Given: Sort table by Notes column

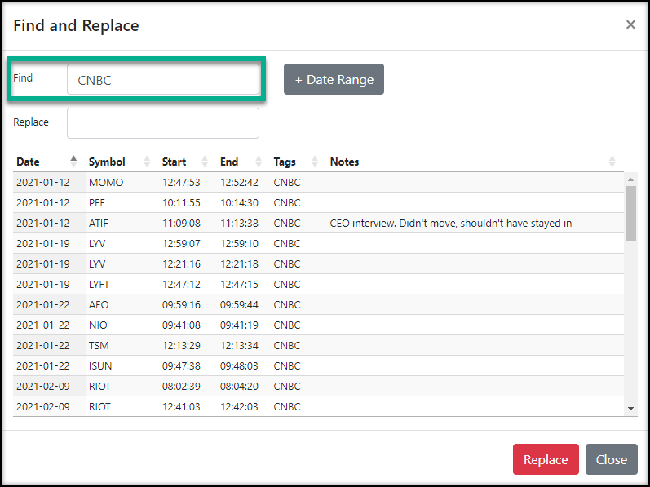Looking at the screenshot, I should 344,162.
